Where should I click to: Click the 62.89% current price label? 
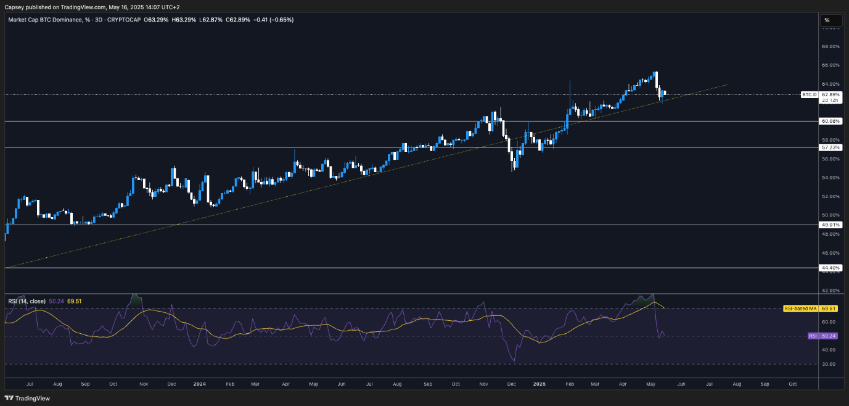coord(831,94)
